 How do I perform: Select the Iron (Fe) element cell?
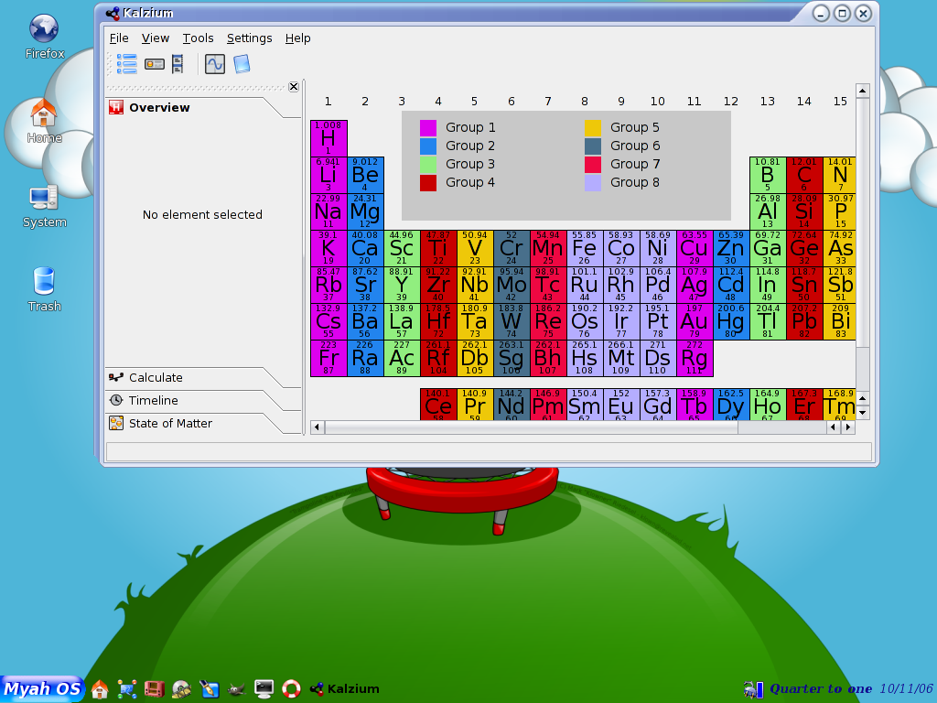[585, 249]
